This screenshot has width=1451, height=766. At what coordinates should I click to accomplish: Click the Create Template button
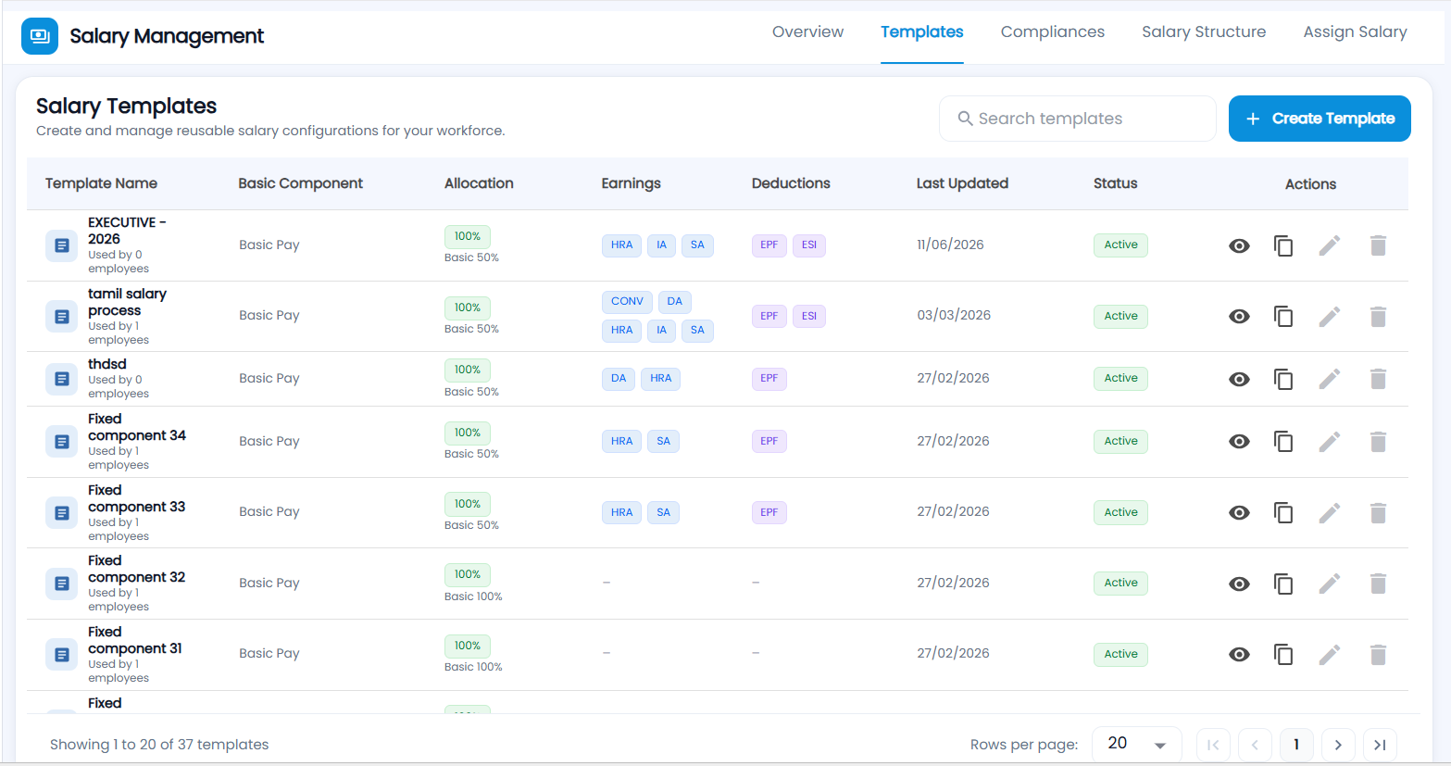pyautogui.click(x=1320, y=119)
